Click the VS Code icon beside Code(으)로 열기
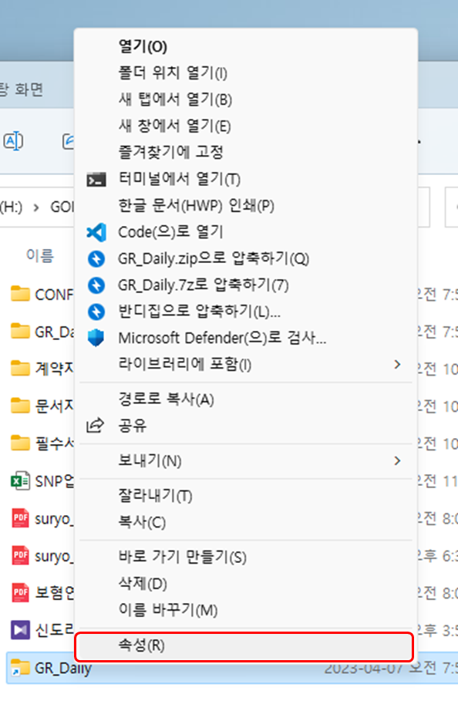 coord(96,232)
